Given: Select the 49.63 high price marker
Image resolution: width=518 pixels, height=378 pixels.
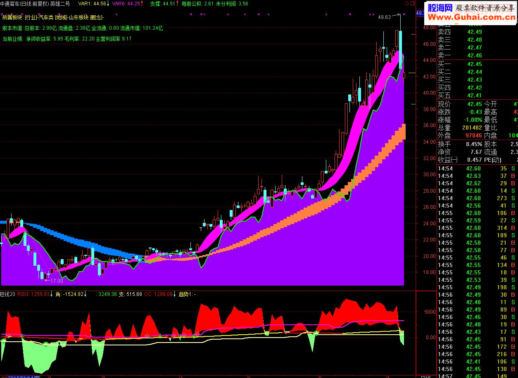Looking at the screenshot, I should click(x=384, y=17).
